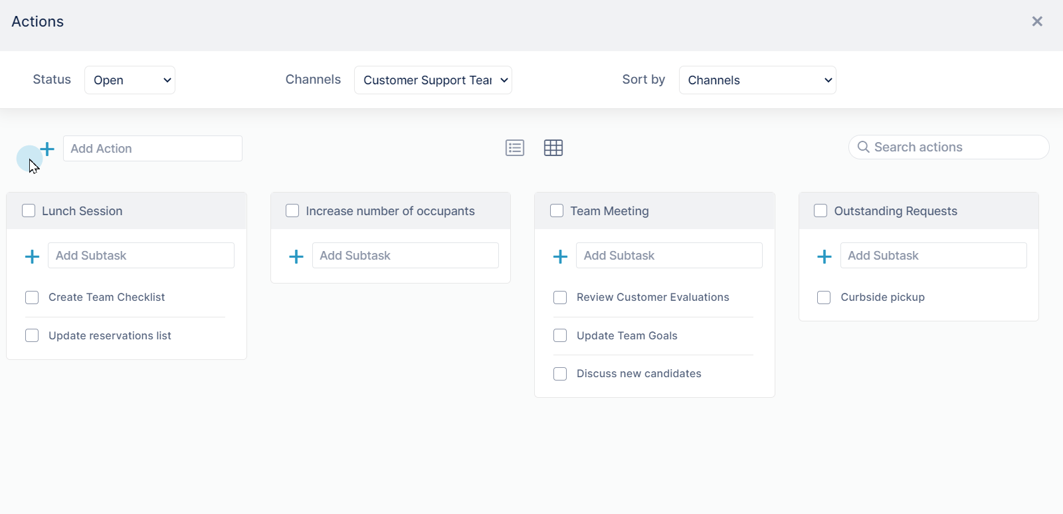The image size is (1063, 514).
Task: Click the Add Action input field
Action: pyautogui.click(x=153, y=149)
